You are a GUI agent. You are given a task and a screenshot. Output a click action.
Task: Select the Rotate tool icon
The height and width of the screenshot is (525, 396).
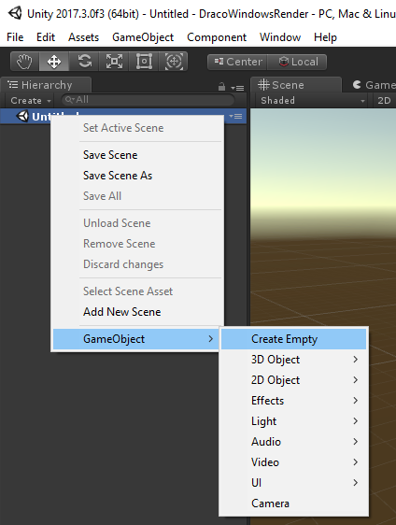pyautogui.click(x=84, y=62)
